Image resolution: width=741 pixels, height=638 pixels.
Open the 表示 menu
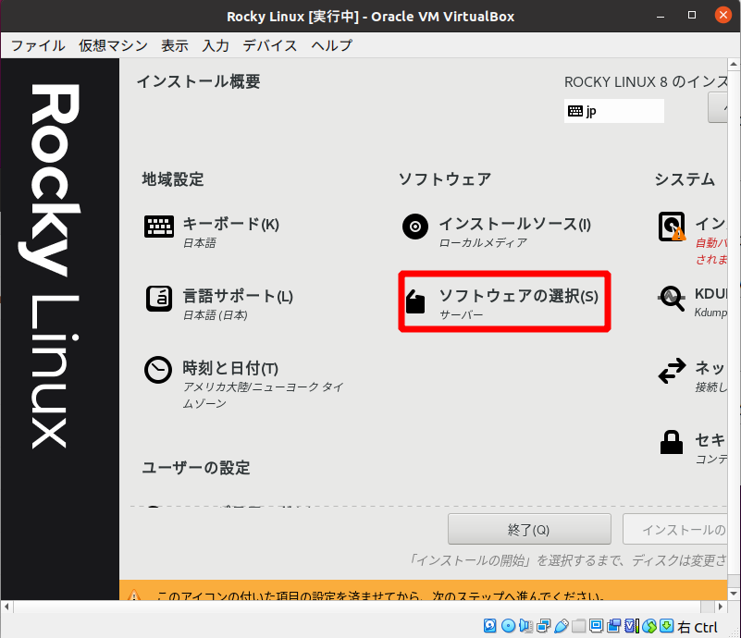tap(175, 45)
